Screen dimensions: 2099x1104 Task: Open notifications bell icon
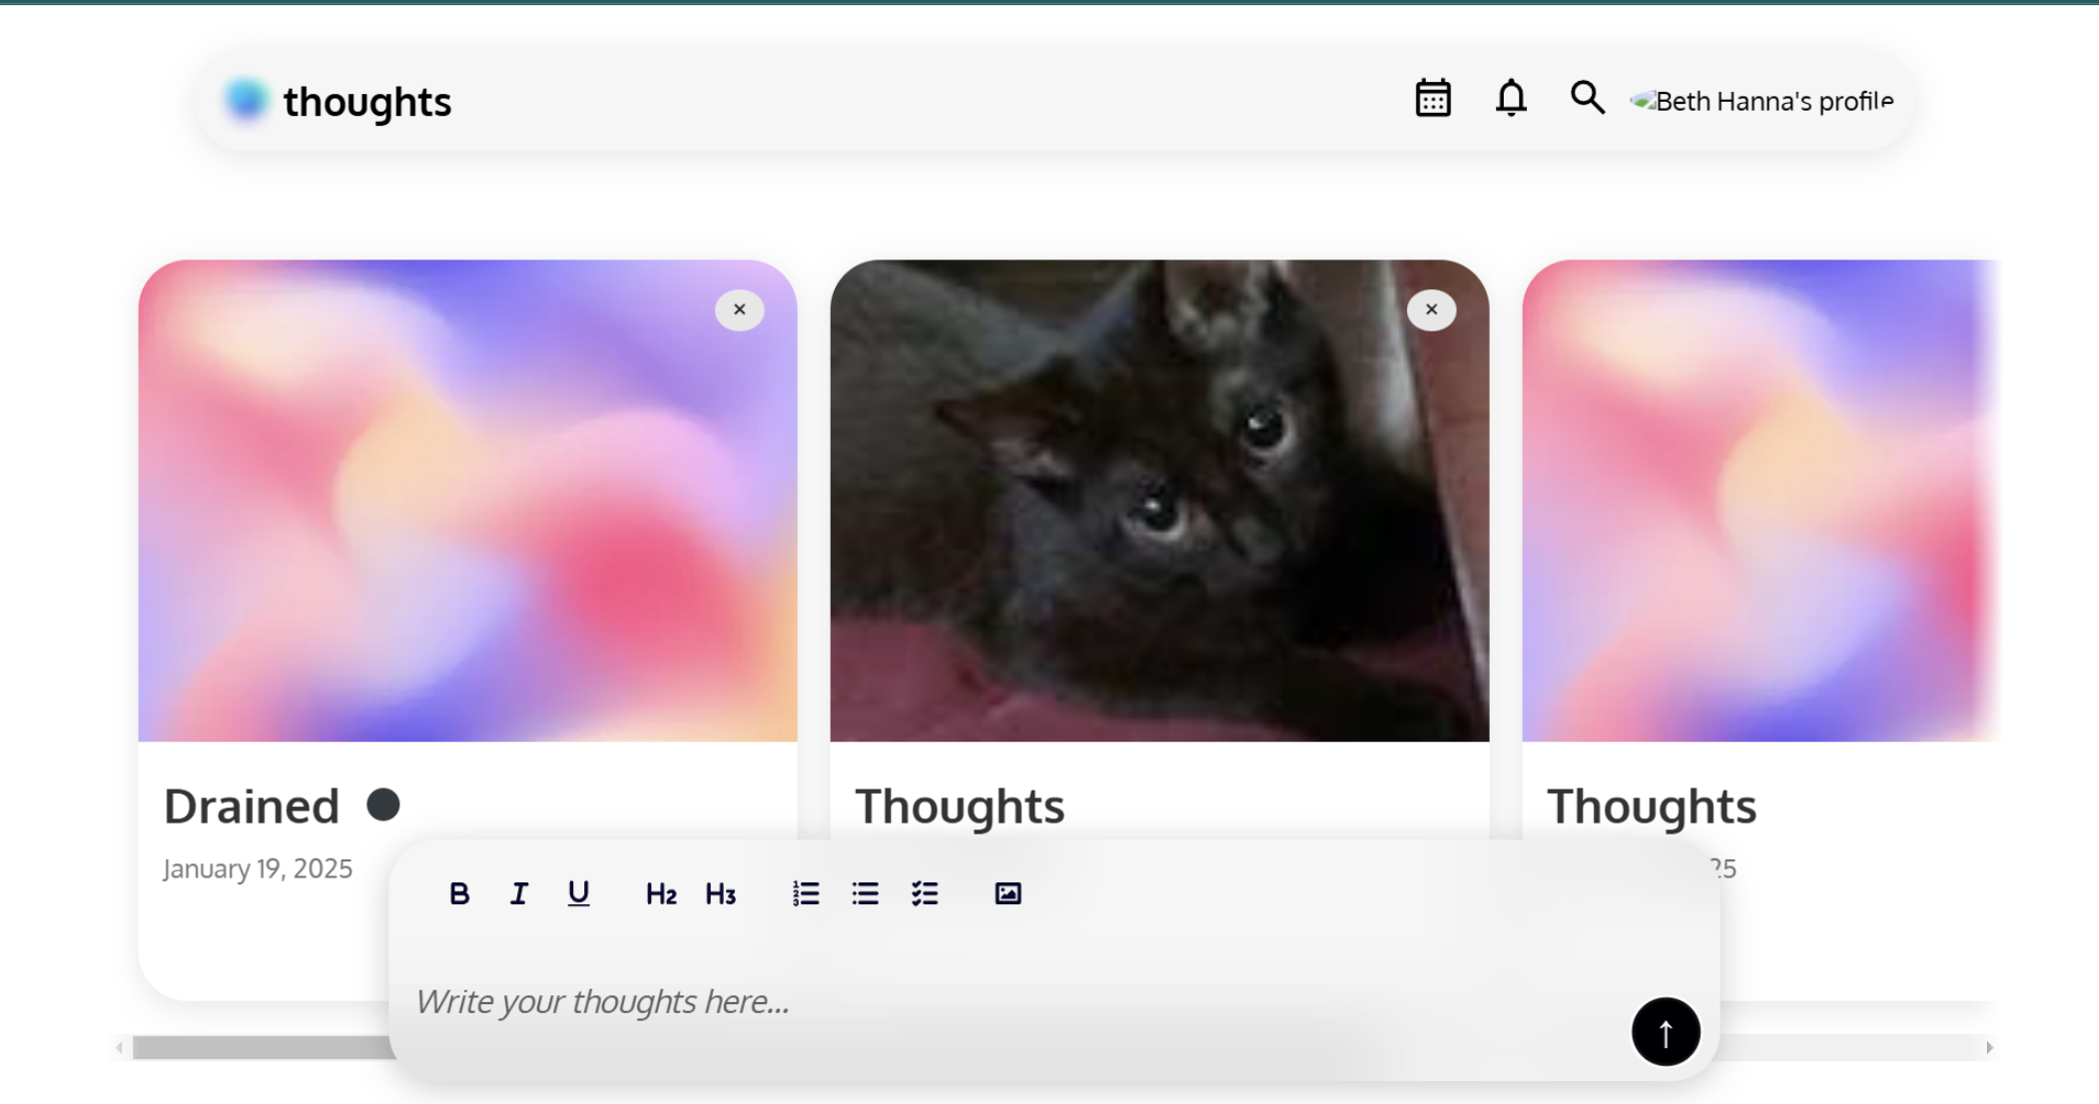(x=1511, y=99)
